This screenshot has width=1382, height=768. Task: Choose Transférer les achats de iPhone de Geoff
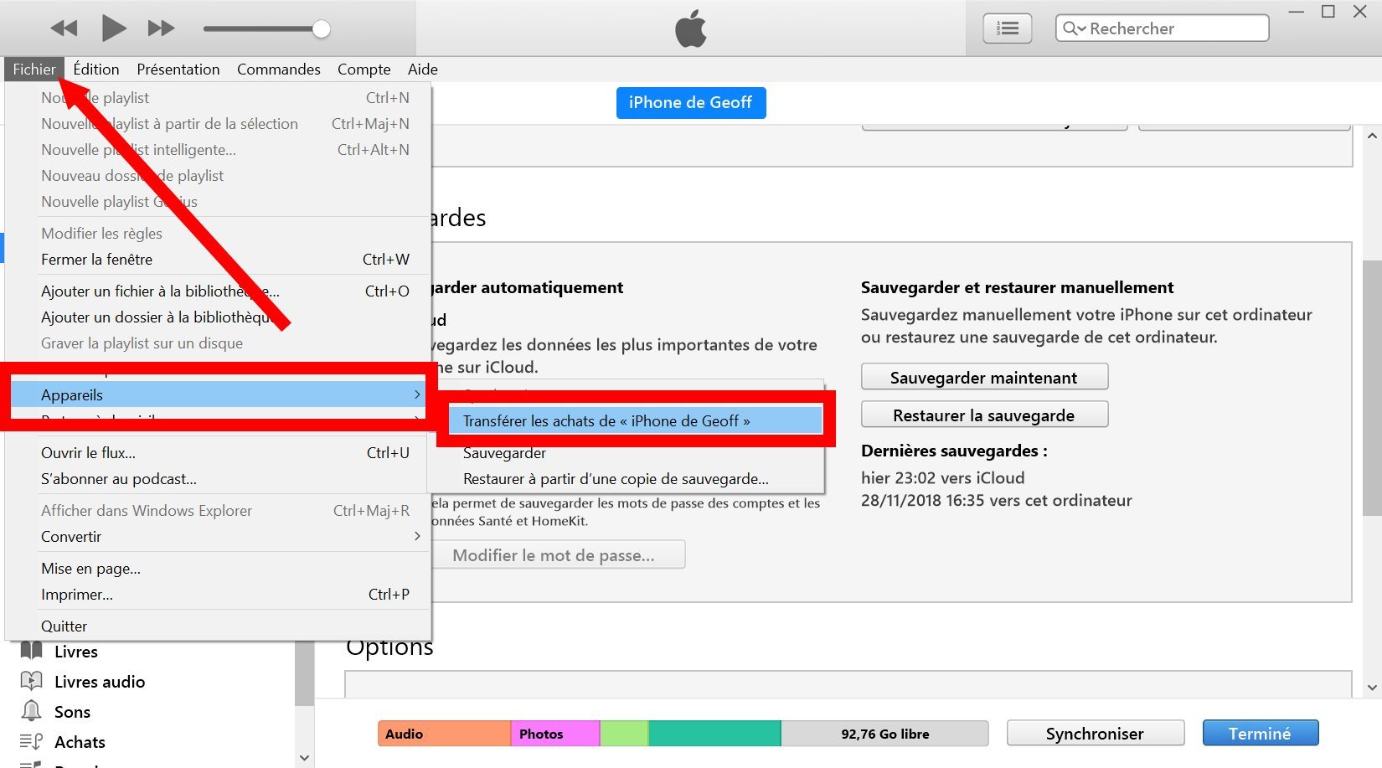(x=635, y=421)
